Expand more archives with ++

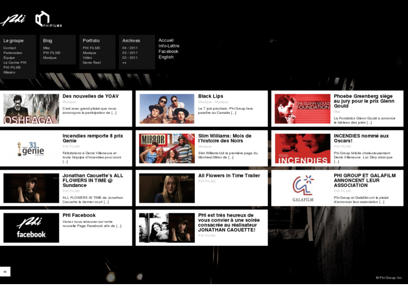(x=124, y=62)
